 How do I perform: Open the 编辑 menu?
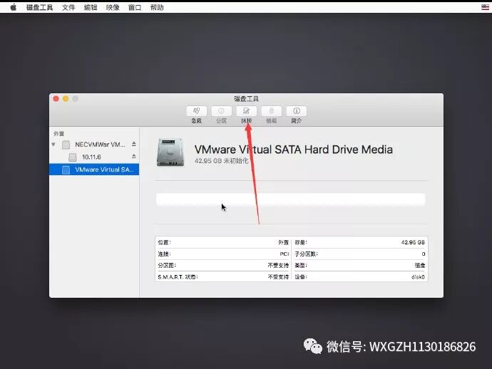click(x=91, y=7)
